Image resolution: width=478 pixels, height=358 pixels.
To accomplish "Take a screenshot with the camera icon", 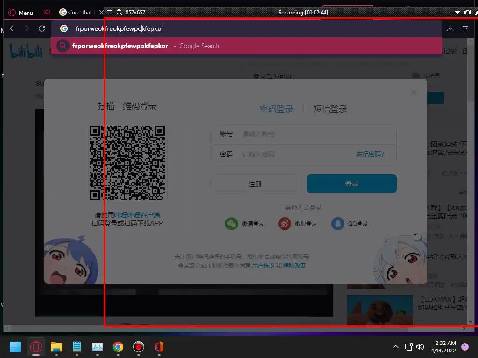I will (467, 13).
